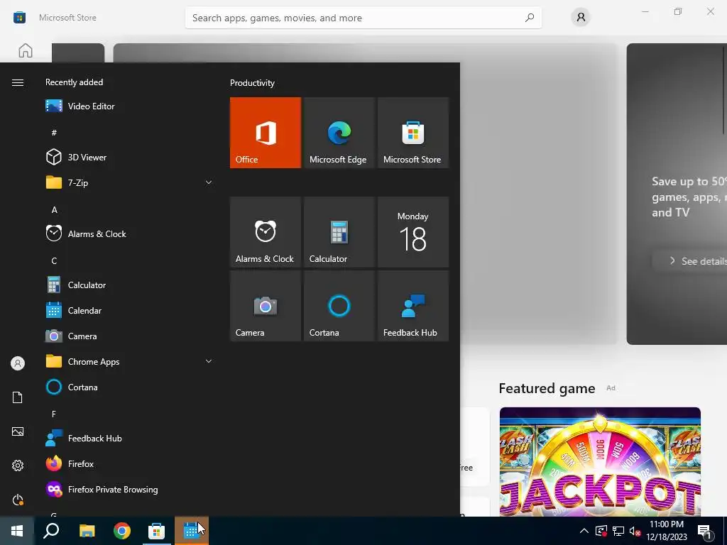Launch Camera from the app list
727x545 pixels.
pyautogui.click(x=129, y=336)
